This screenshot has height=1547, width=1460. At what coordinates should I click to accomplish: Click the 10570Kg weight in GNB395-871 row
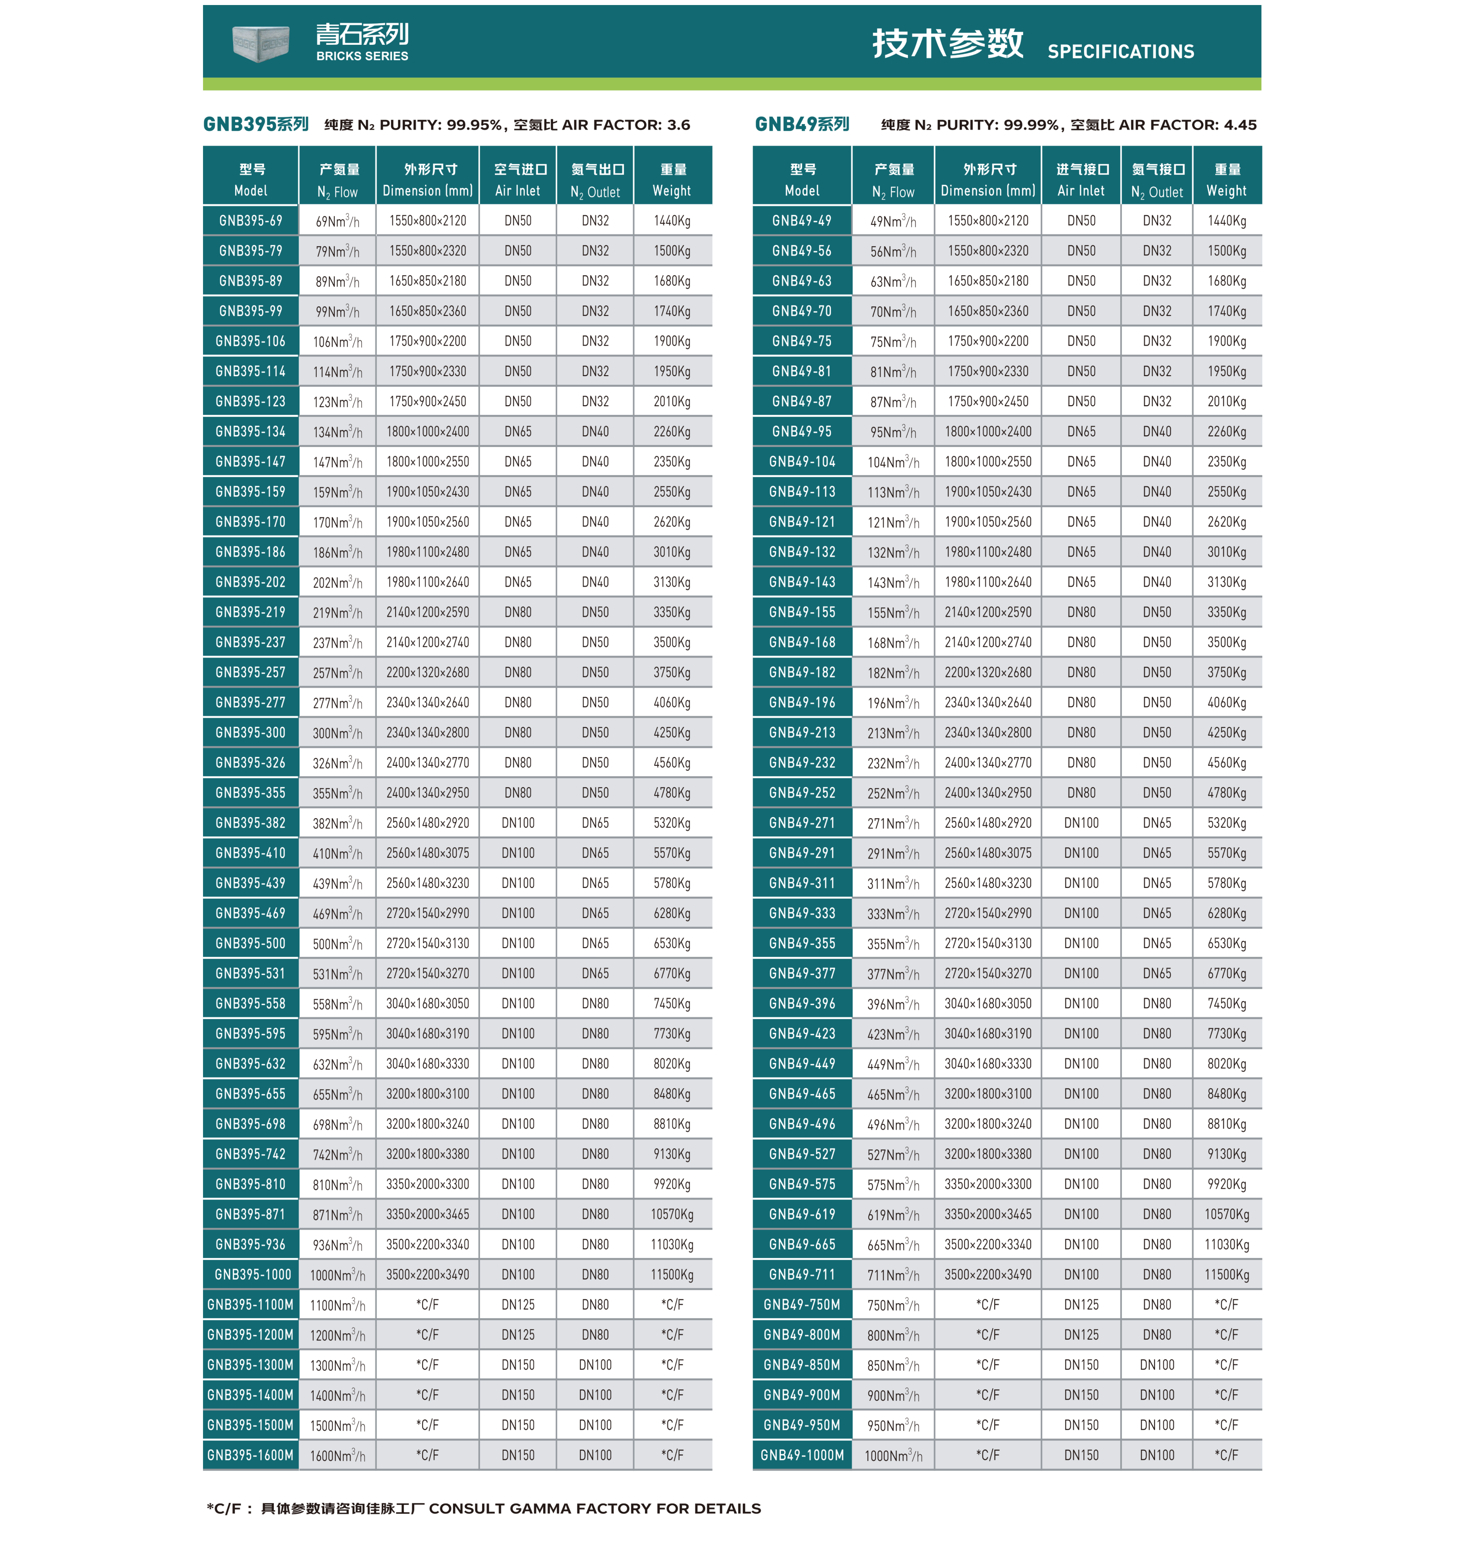pos(672,1215)
